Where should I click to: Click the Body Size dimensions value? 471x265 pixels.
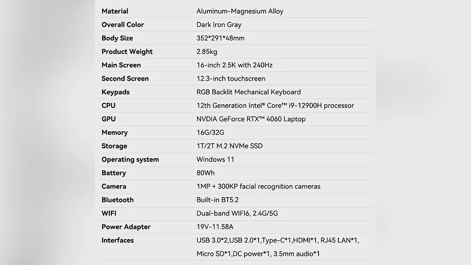220,38
